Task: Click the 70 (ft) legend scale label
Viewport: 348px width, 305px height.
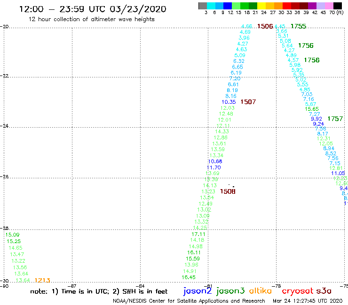Action: pyautogui.click(x=336, y=13)
